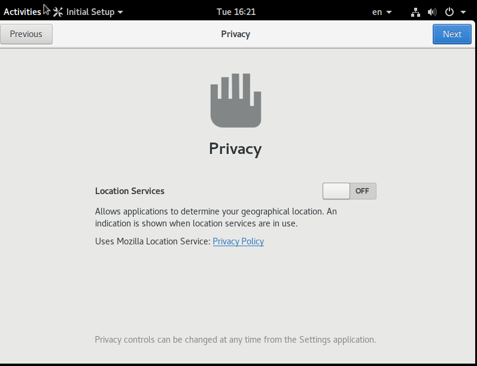
Task: Click the Settings application footer note
Action: [x=235, y=340]
